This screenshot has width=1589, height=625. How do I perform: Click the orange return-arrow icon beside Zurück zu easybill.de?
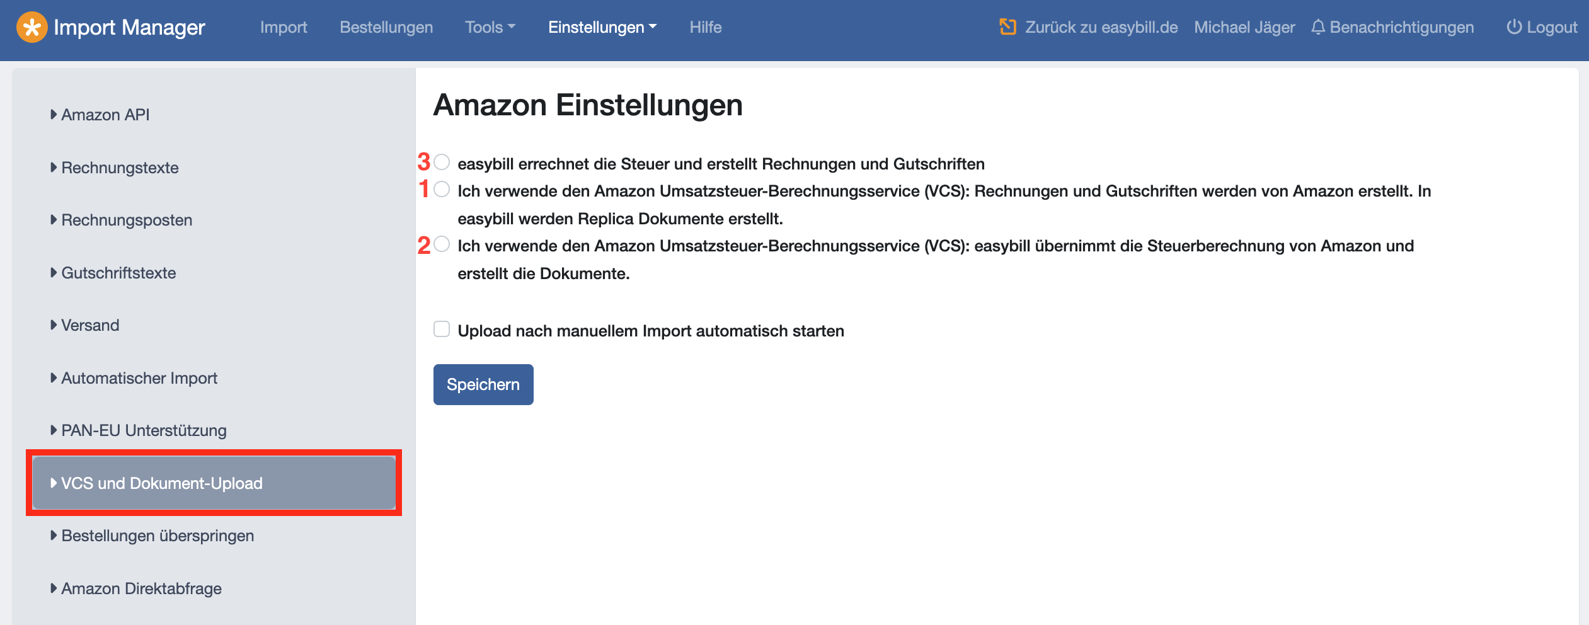[1008, 27]
